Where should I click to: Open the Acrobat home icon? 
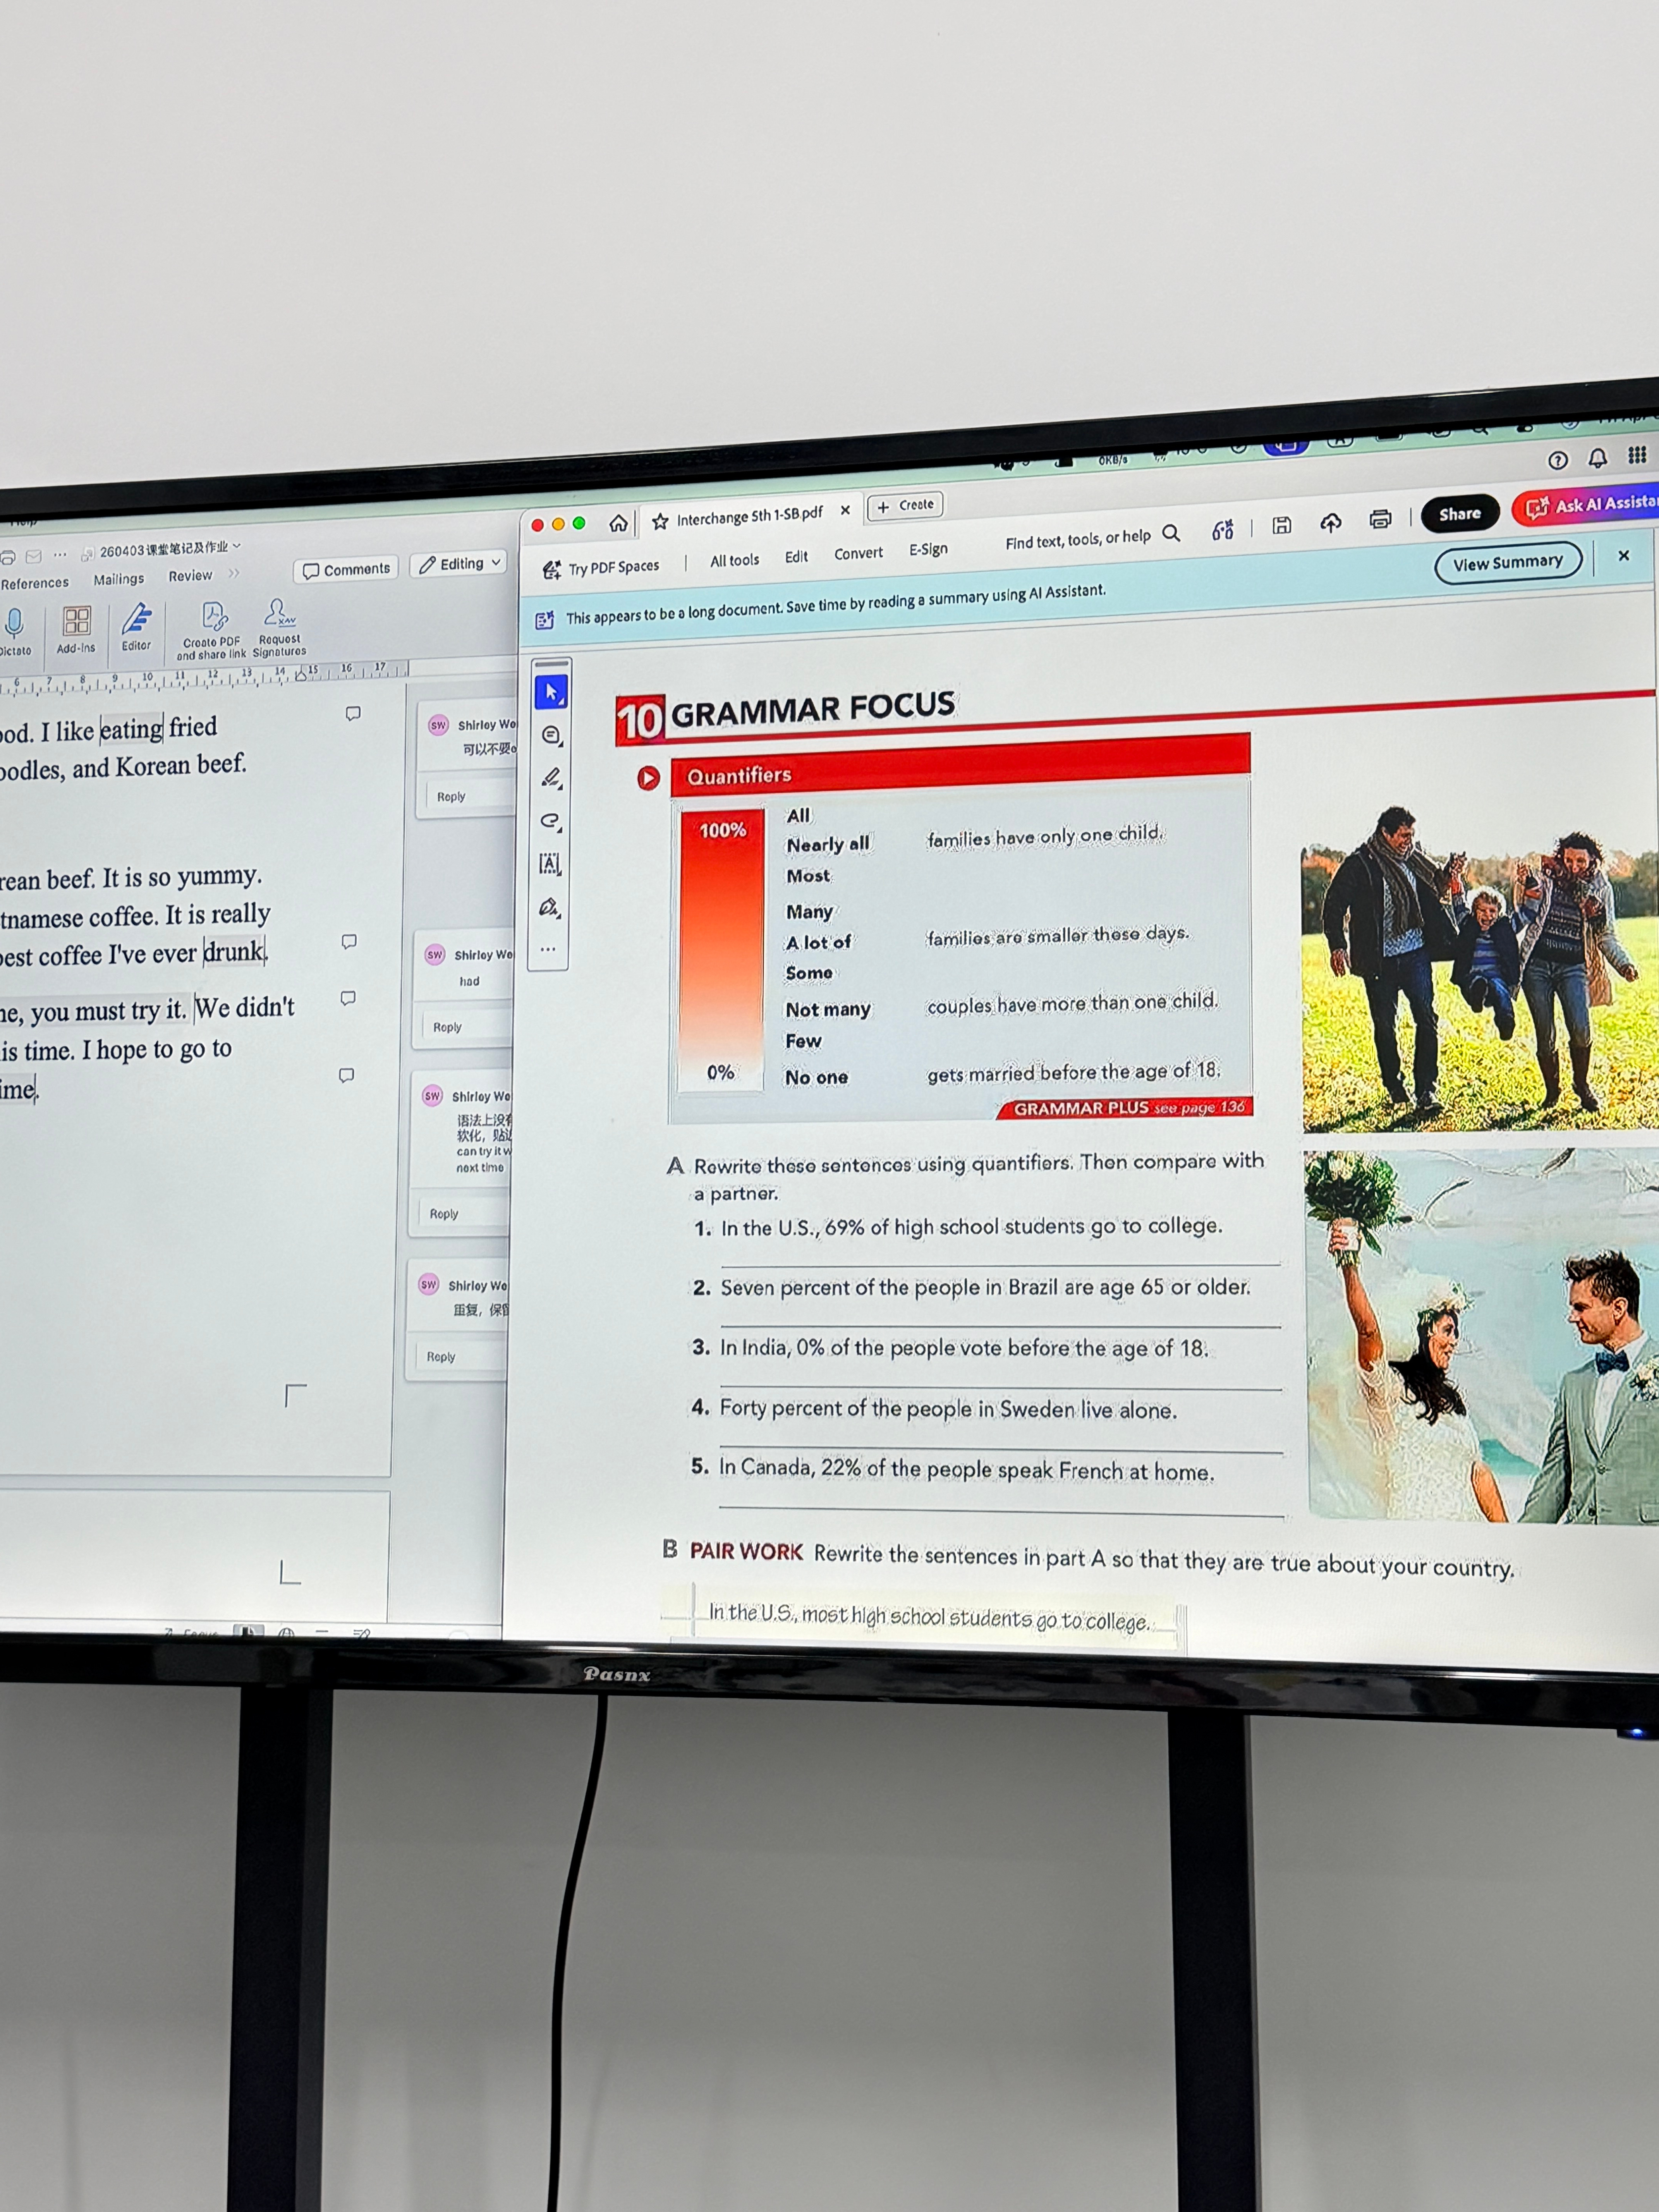pyautogui.click(x=618, y=523)
